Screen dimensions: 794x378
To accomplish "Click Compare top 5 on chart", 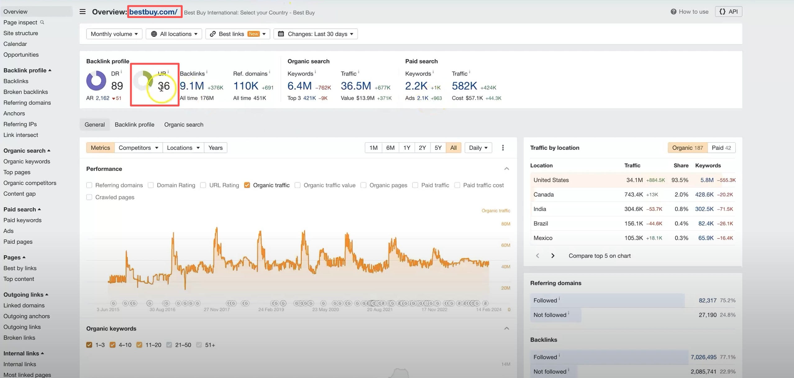I will pos(599,255).
